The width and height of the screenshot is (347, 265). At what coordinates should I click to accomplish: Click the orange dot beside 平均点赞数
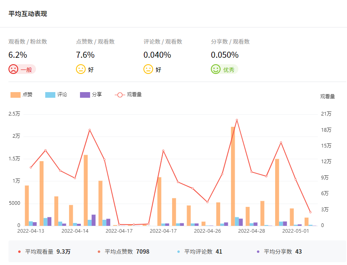click(x=99, y=252)
